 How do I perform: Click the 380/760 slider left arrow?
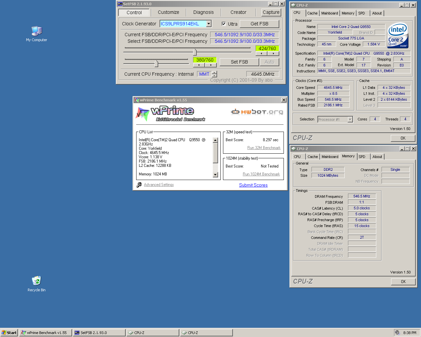coord(199,65)
